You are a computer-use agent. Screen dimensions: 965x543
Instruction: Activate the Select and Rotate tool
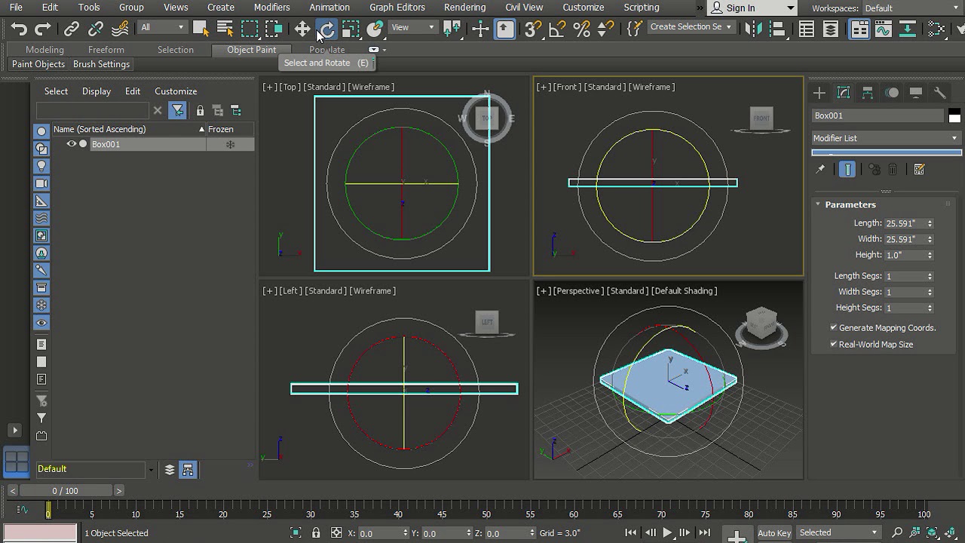326,29
